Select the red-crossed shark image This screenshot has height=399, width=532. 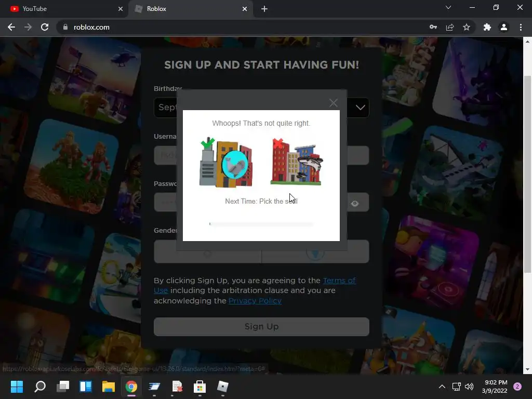pyautogui.click(x=297, y=162)
